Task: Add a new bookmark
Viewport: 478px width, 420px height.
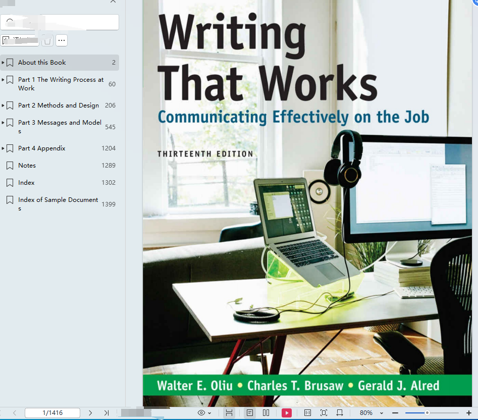Action: click(20, 40)
